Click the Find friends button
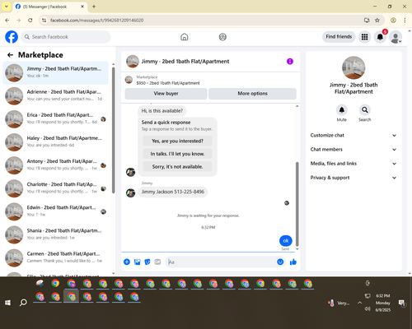The height and width of the screenshot is (329, 412). click(339, 37)
